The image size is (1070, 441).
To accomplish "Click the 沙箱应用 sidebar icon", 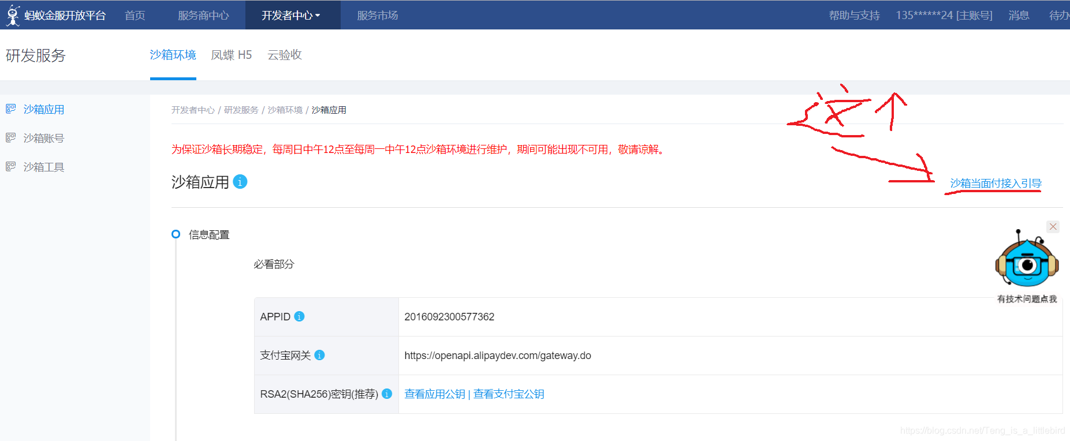I will (11, 109).
